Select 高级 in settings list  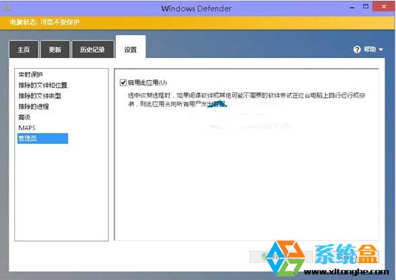pos(24,117)
